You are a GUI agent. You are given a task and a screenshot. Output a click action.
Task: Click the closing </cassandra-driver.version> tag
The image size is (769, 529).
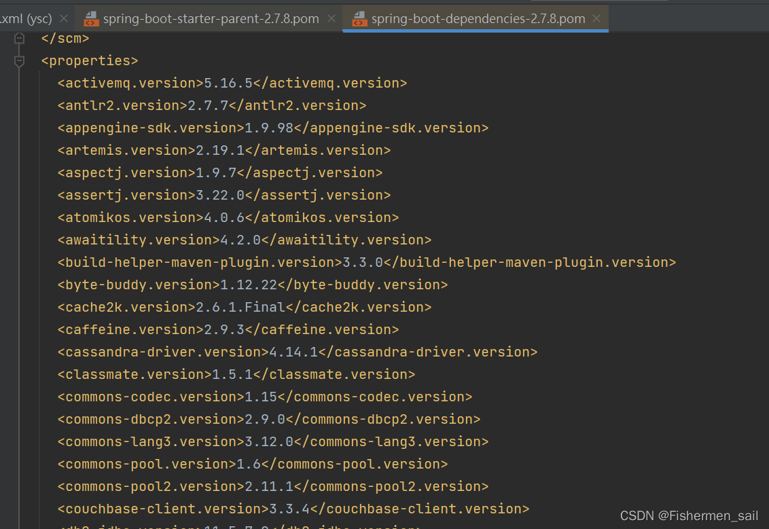click(428, 352)
